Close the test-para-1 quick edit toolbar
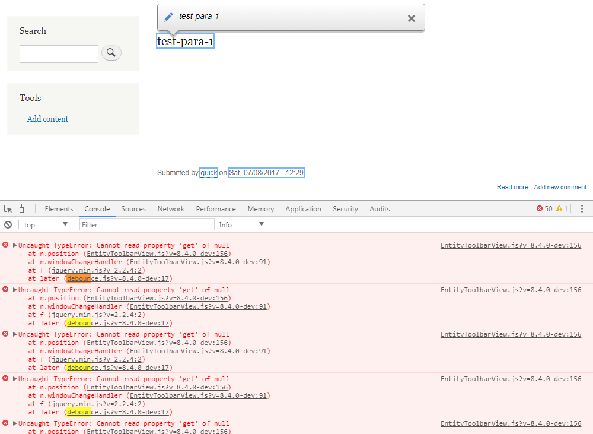Screen dimensions: 593x434 point(412,18)
